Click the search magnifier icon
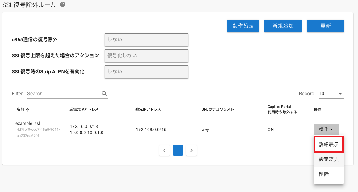 (104, 93)
